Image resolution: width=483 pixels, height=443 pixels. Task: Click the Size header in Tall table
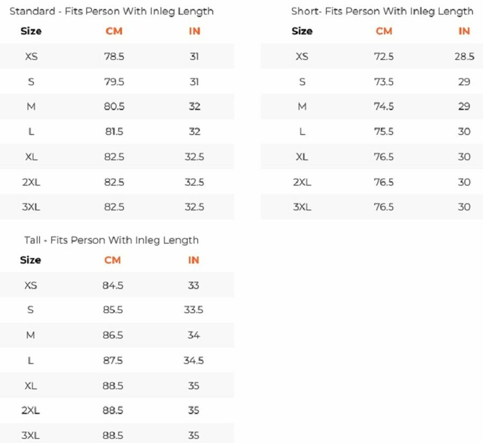30,260
